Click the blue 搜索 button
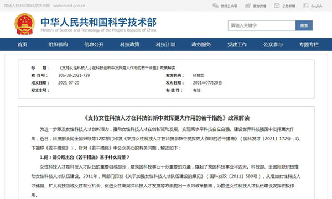The height and width of the screenshot is (199, 332). coord(304,25)
